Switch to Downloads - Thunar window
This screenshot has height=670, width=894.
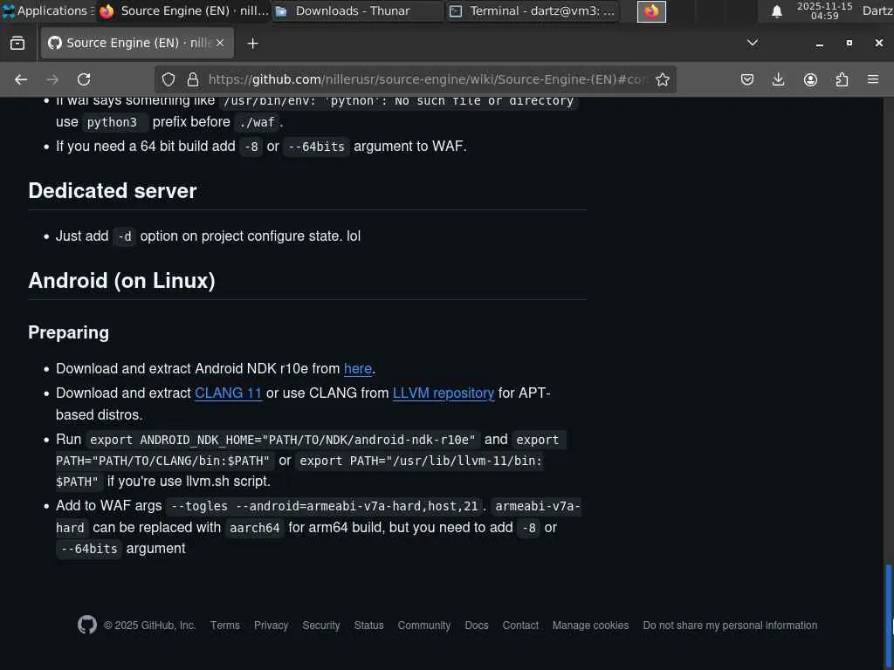point(357,10)
